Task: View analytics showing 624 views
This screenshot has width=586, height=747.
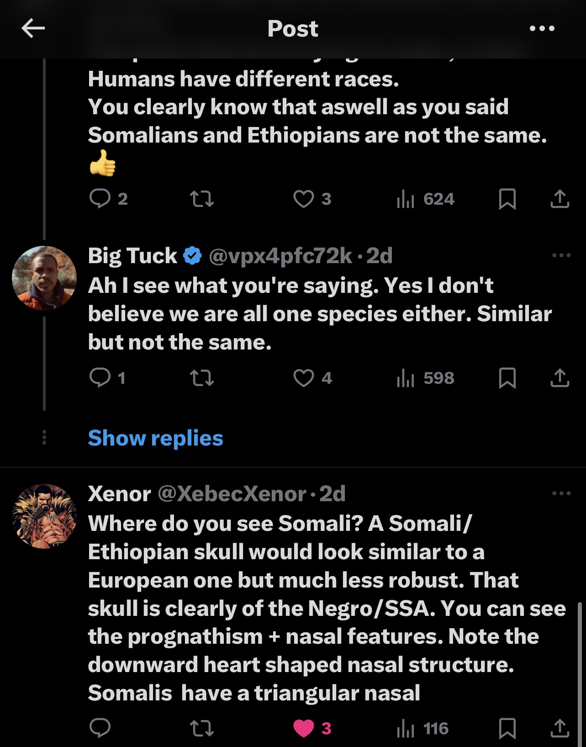Action: [x=425, y=199]
